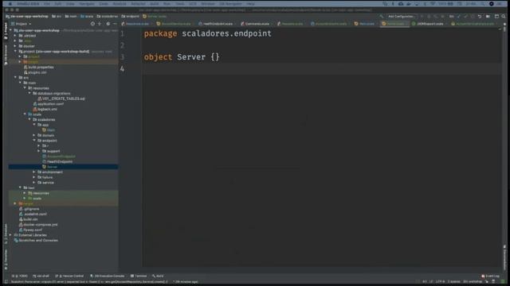
Task: Open the IntelliJ IDEA app menu
Action: click(x=28, y=4)
